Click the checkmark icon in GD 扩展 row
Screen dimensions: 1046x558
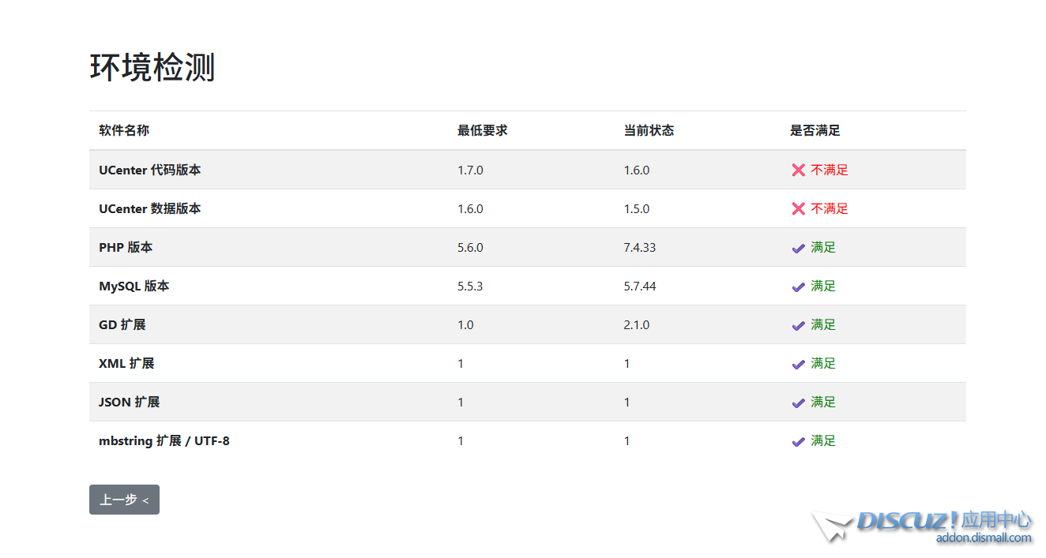coord(798,325)
